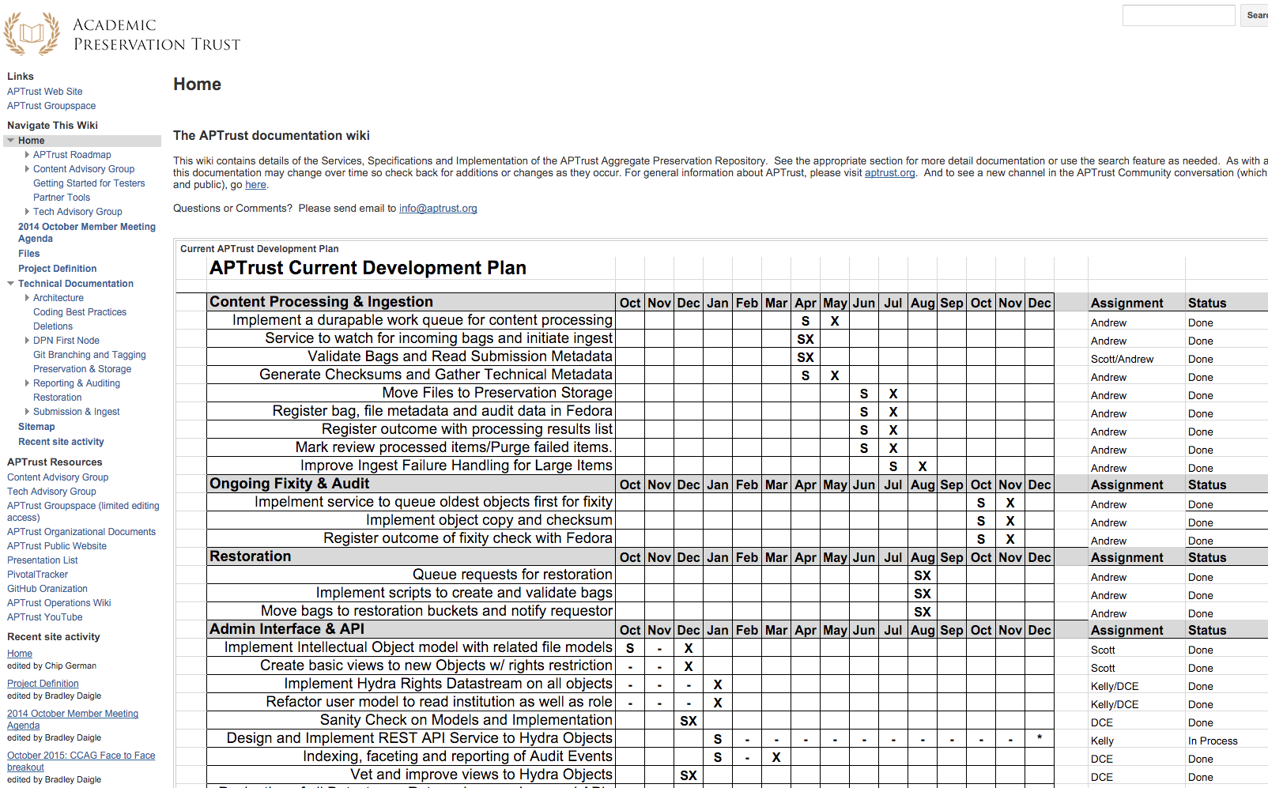
Task: Click the 'In Process' status cell
Action: [1213, 741]
